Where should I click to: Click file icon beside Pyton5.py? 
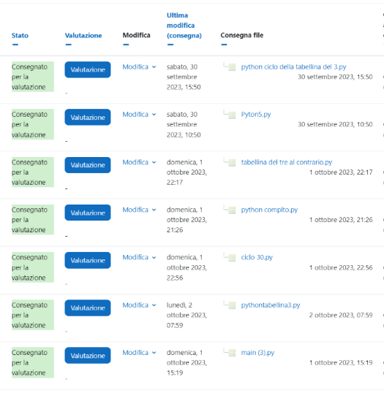tap(232, 115)
